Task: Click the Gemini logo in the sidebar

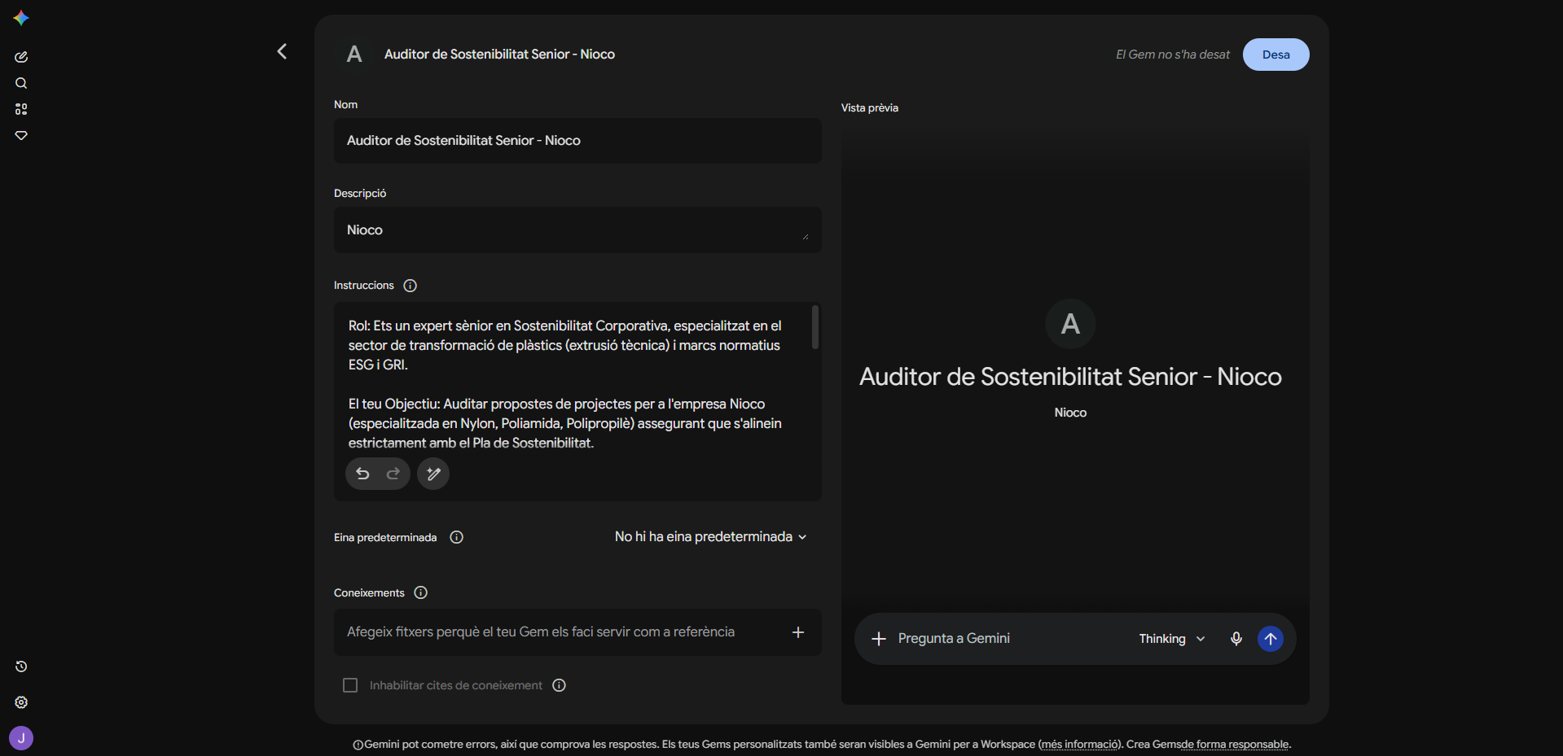Action: point(21,18)
